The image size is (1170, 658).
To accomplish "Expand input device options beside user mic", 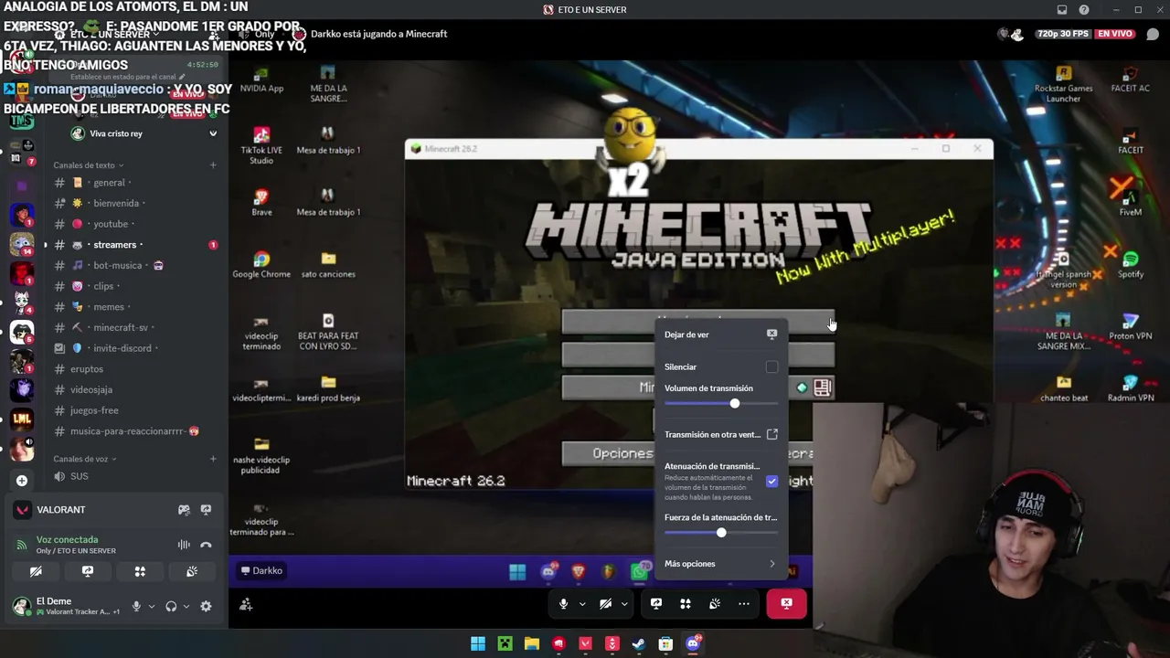I will pos(152,606).
